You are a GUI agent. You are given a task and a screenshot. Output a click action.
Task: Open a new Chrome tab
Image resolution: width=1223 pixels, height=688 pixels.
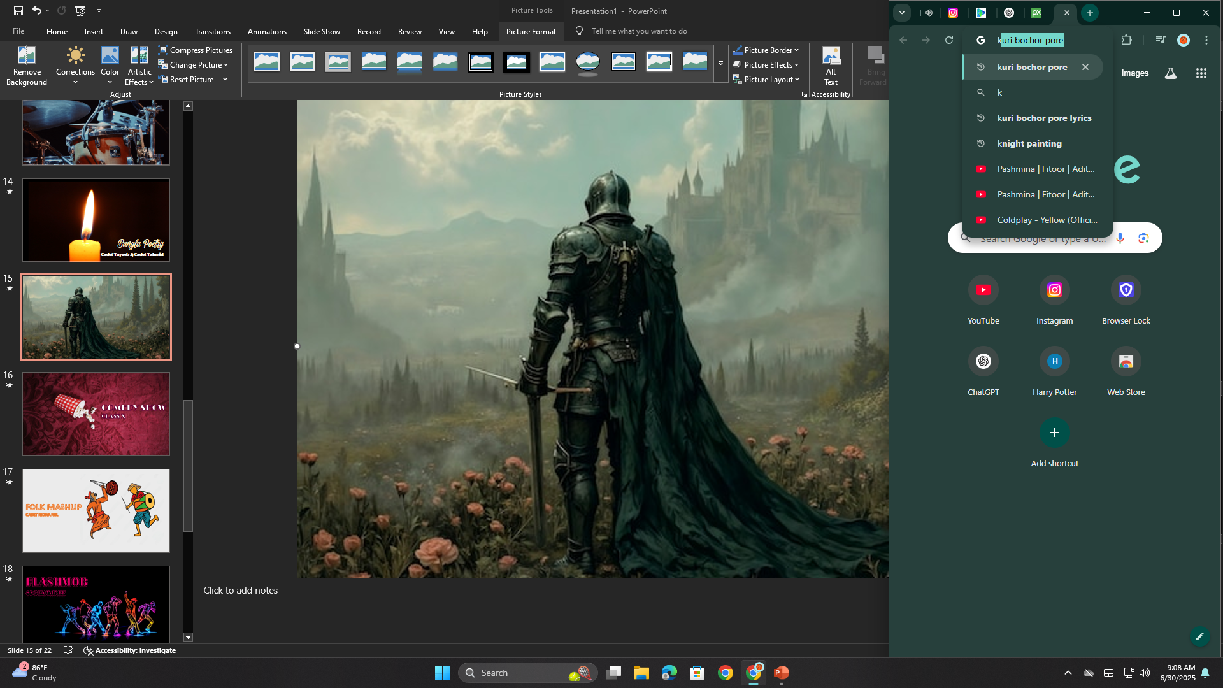click(1090, 13)
